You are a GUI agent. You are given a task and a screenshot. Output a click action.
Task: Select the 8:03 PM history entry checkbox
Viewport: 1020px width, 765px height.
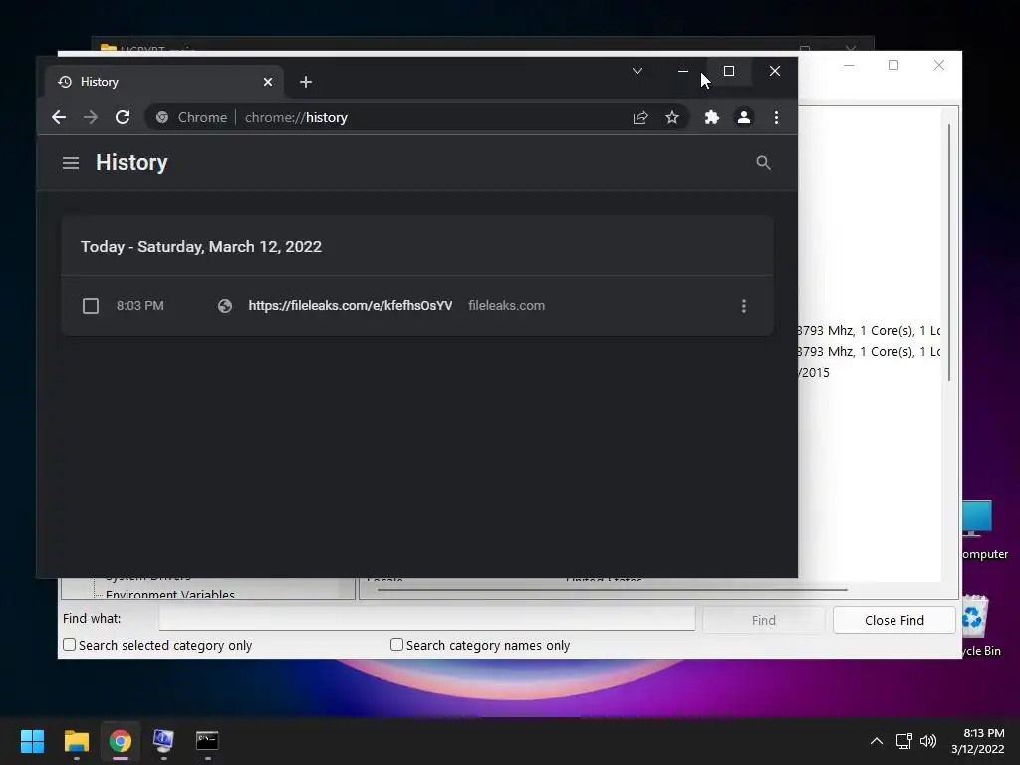coord(91,306)
